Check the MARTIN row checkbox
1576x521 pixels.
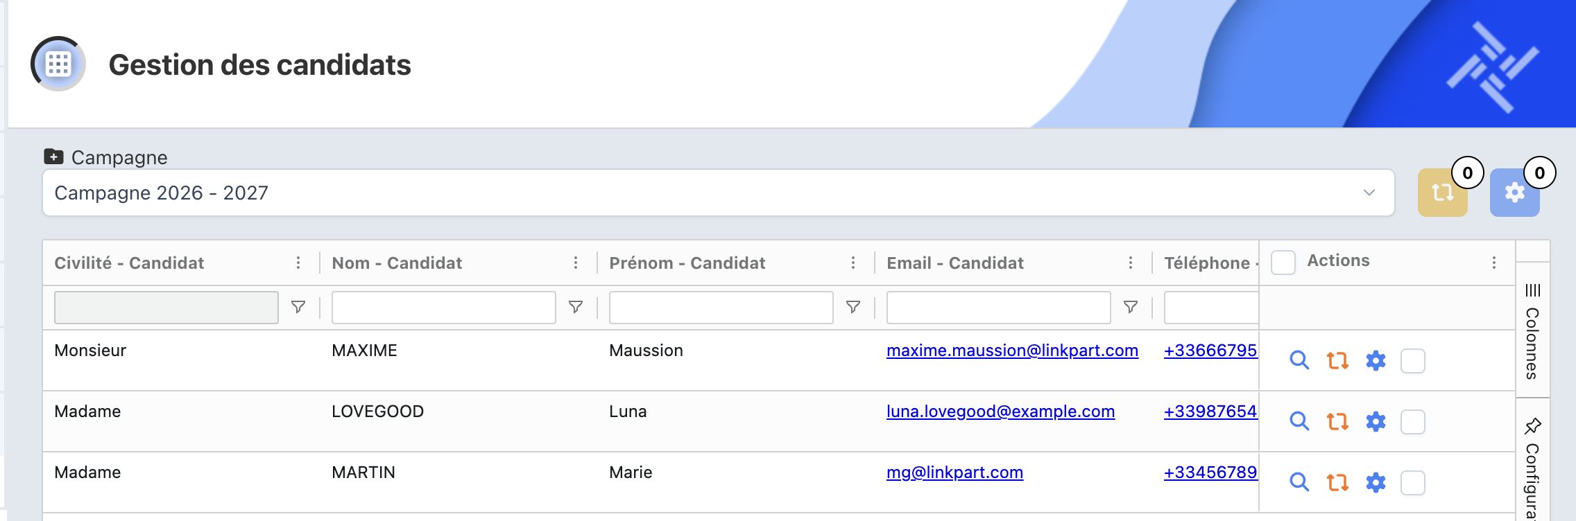(1413, 483)
